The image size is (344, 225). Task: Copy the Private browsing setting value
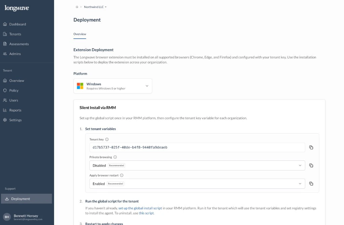pyautogui.click(x=311, y=165)
